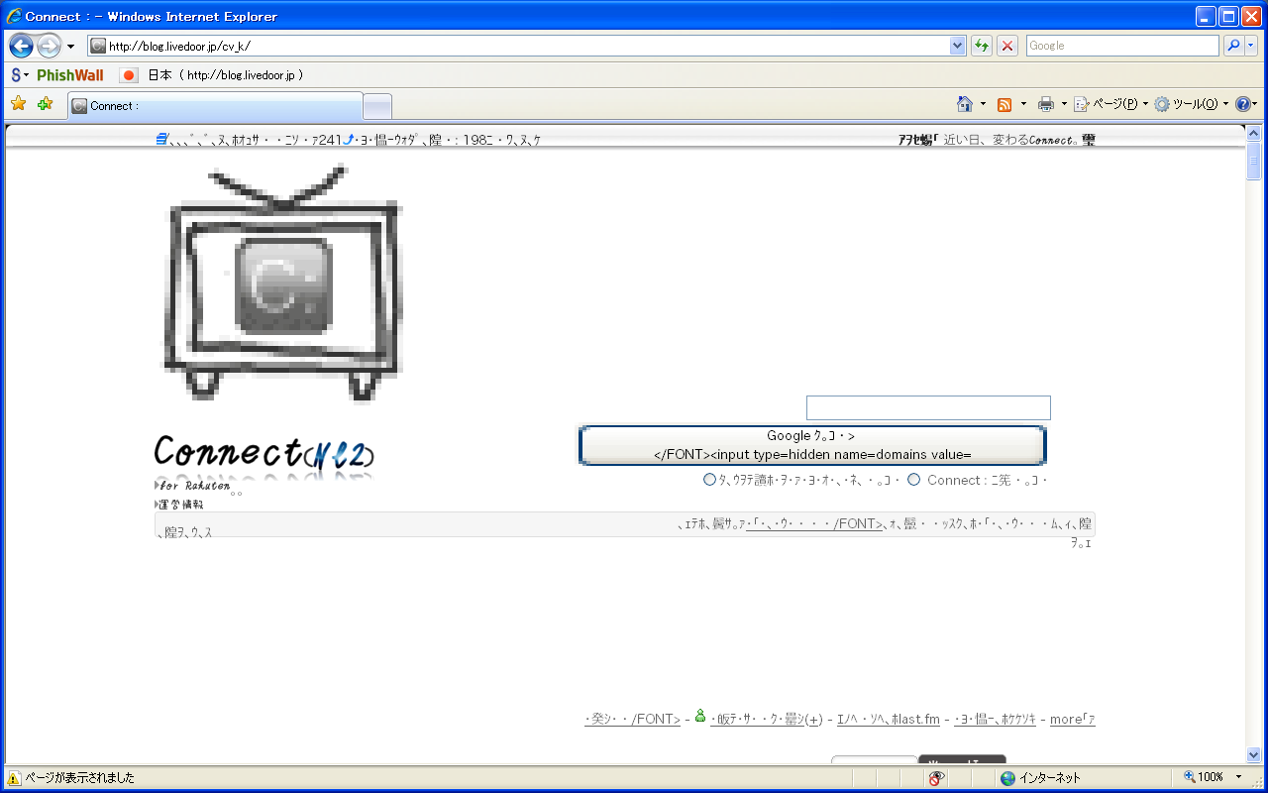1268x793 pixels.
Task: Open the search provider options dropdown
Action: tap(1251, 46)
